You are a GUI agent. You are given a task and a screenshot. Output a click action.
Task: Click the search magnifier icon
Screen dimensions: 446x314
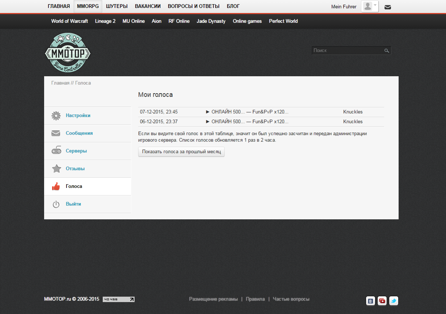tap(387, 51)
